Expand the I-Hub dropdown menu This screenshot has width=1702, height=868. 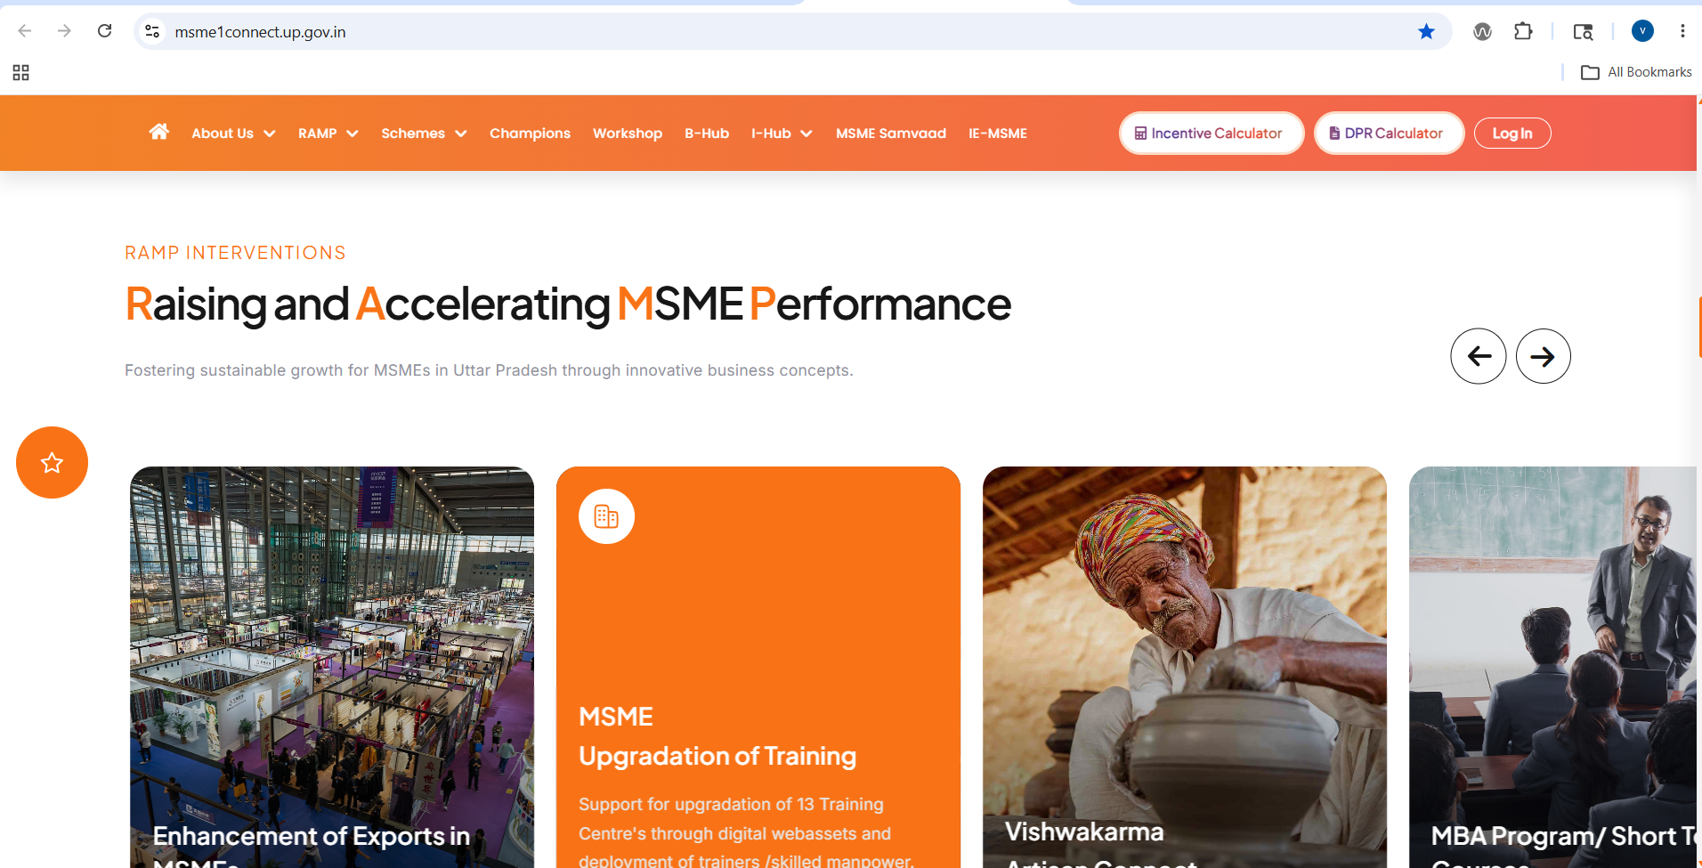click(x=782, y=134)
